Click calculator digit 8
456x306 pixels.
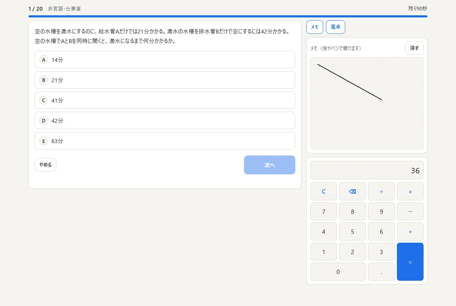[x=352, y=211]
